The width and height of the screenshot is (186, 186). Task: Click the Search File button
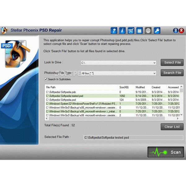tap(172, 73)
